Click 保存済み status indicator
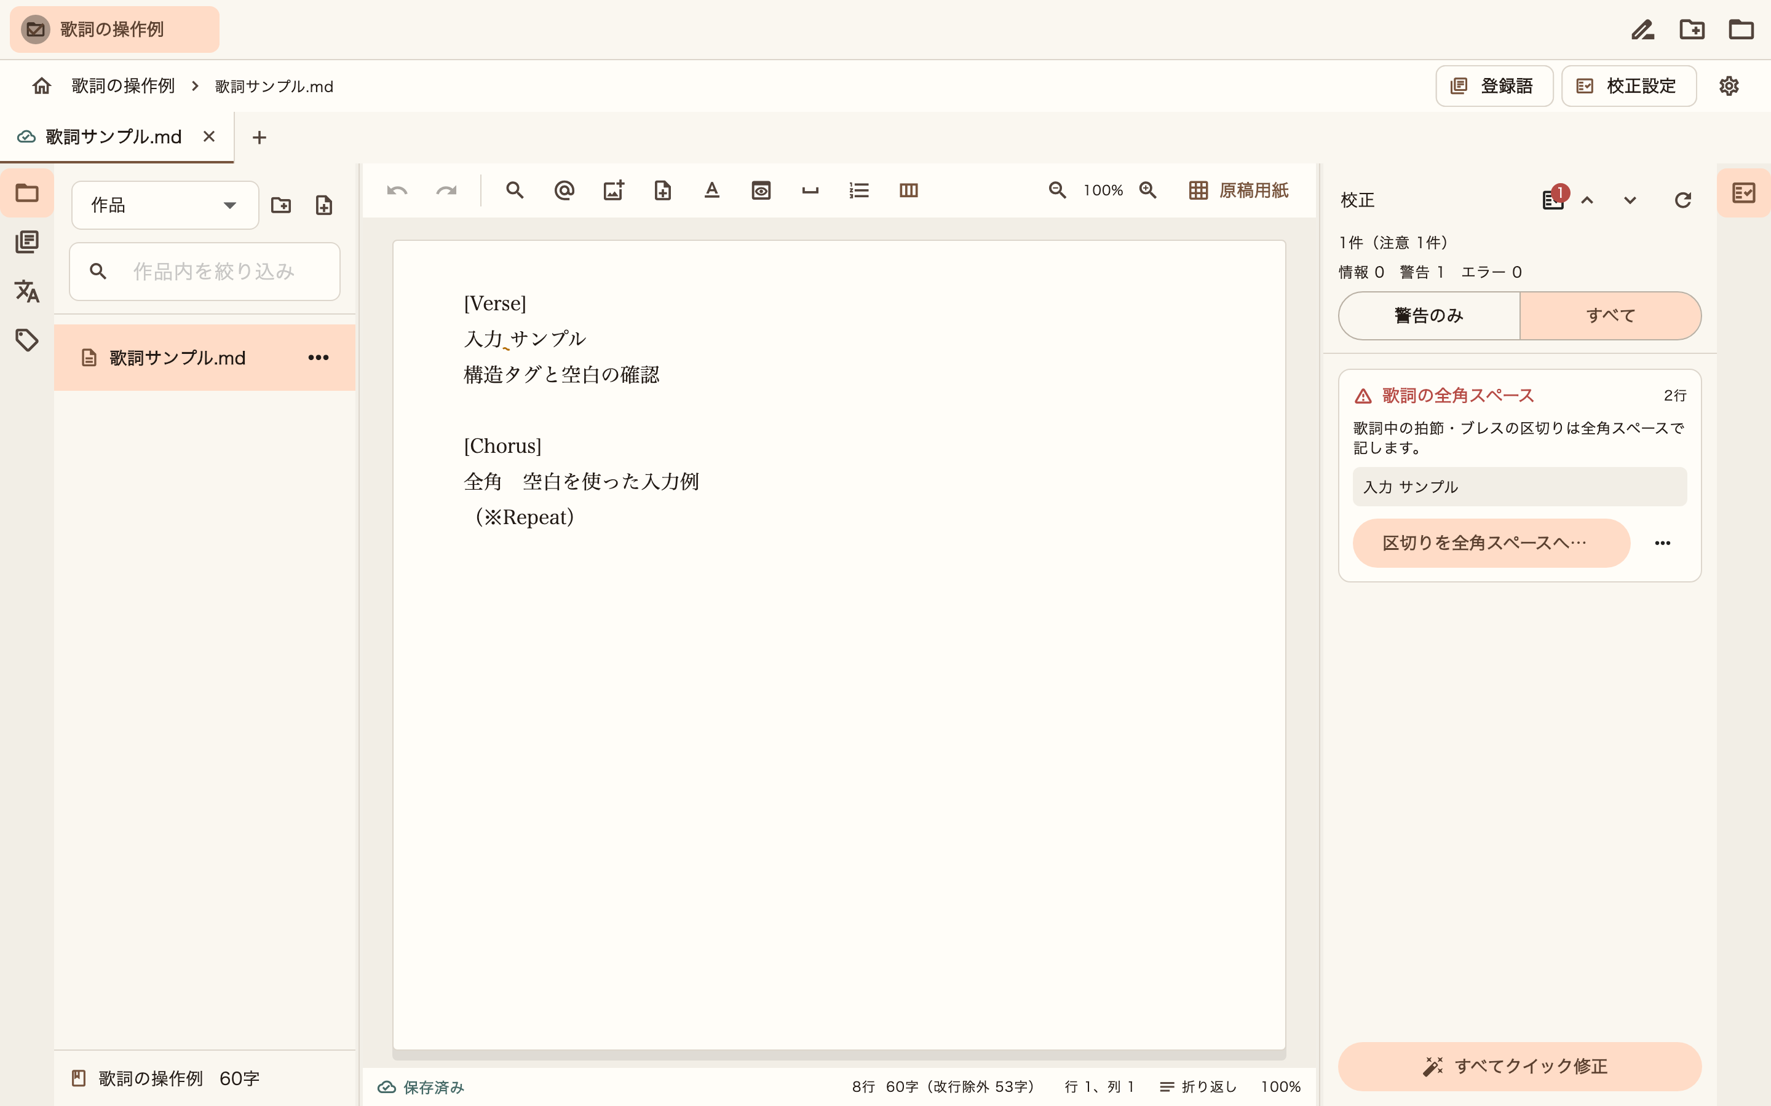Screen dimensions: 1771x1106 [421, 1088]
